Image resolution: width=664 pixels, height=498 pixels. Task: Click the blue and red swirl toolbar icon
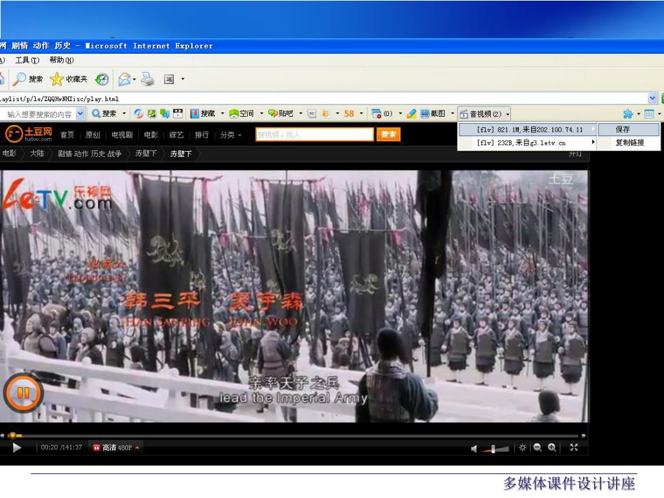click(139, 113)
